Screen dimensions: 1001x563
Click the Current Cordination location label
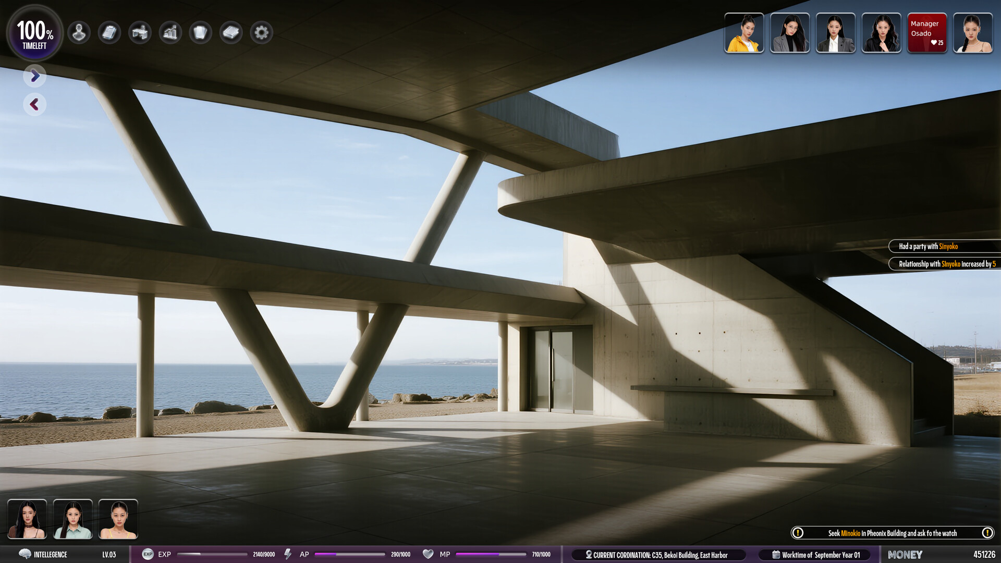click(x=660, y=555)
